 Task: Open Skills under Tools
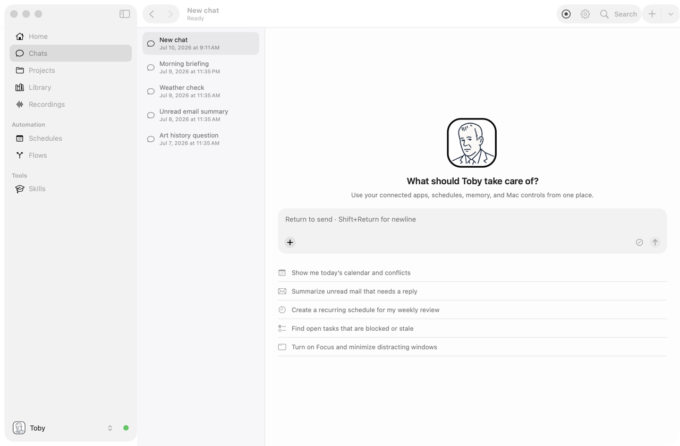pos(71,188)
